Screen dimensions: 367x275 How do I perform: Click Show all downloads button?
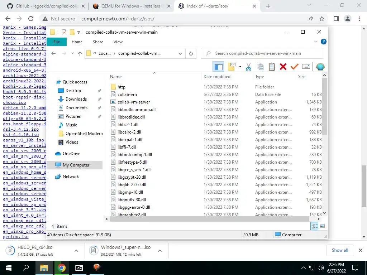340,250
